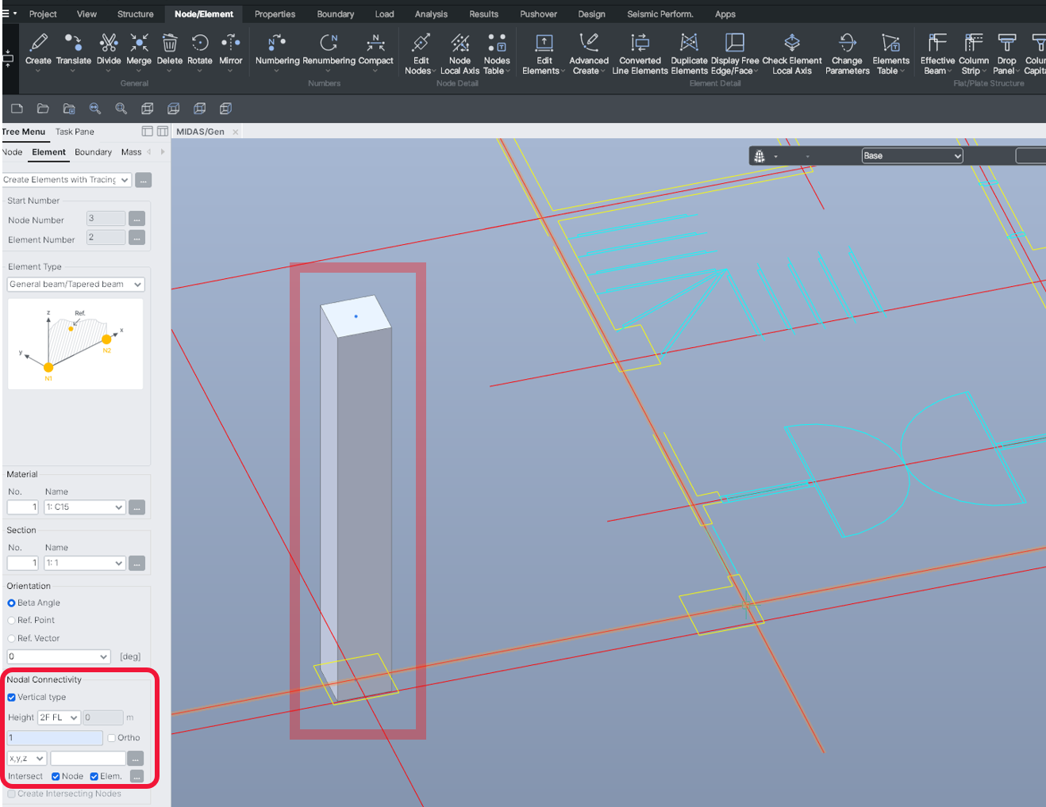Click the nodal connectivity input field
Viewport: 1046px width, 807px height.
coord(55,738)
